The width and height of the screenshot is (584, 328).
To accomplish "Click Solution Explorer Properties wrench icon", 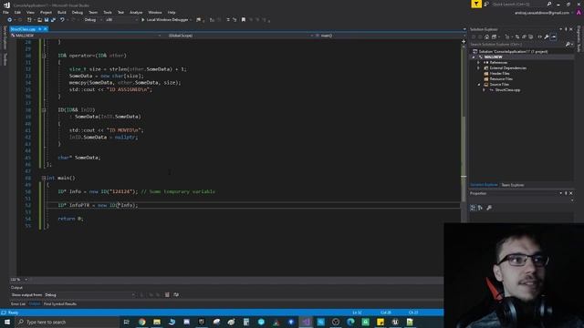I will pos(547,36).
